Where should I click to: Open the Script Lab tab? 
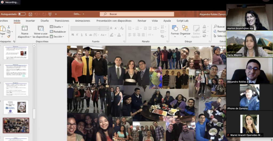click(x=182, y=21)
